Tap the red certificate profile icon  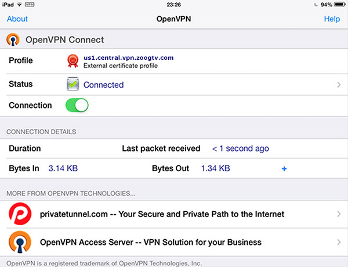73,61
